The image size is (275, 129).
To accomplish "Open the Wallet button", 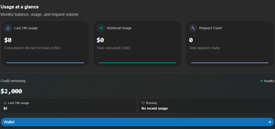I will coord(137,122).
